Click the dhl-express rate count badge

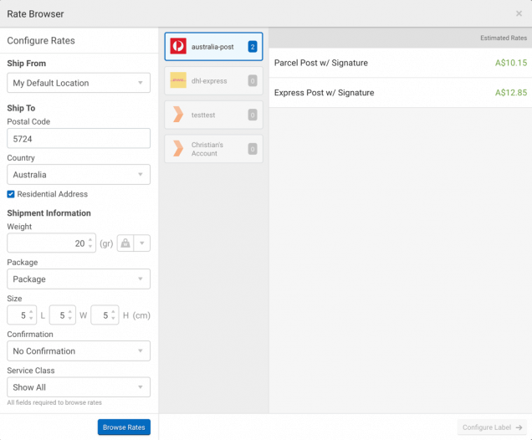[x=253, y=81]
